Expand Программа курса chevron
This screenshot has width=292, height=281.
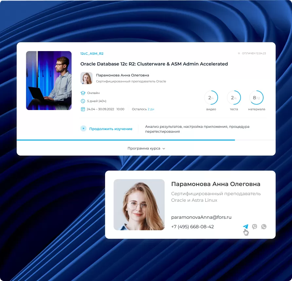click(164, 148)
